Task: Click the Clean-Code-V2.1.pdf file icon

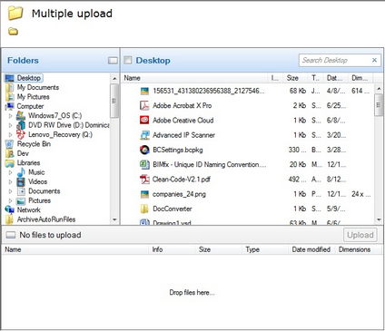Action: point(144,180)
